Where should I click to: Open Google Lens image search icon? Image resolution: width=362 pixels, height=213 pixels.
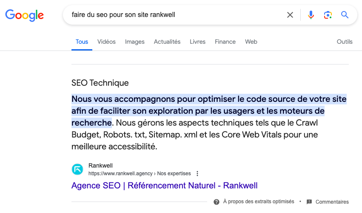[328, 15]
